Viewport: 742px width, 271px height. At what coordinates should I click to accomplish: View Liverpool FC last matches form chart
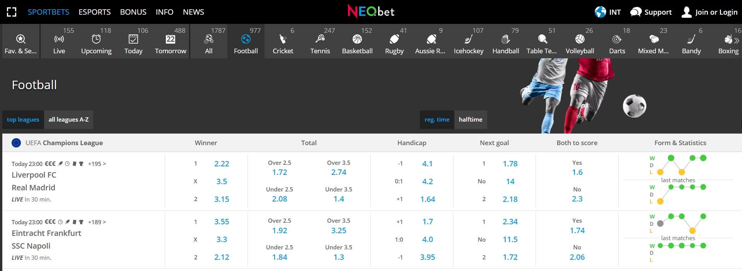click(679, 165)
